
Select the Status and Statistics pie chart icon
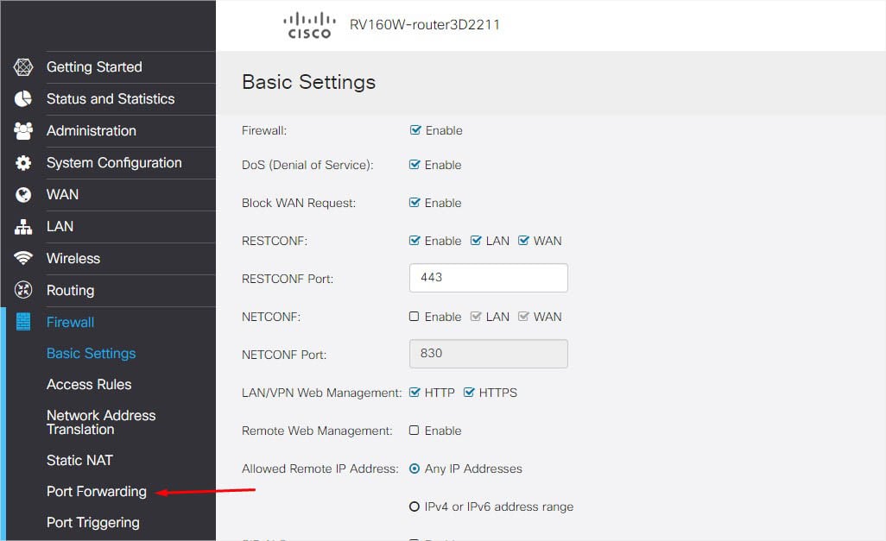22,98
